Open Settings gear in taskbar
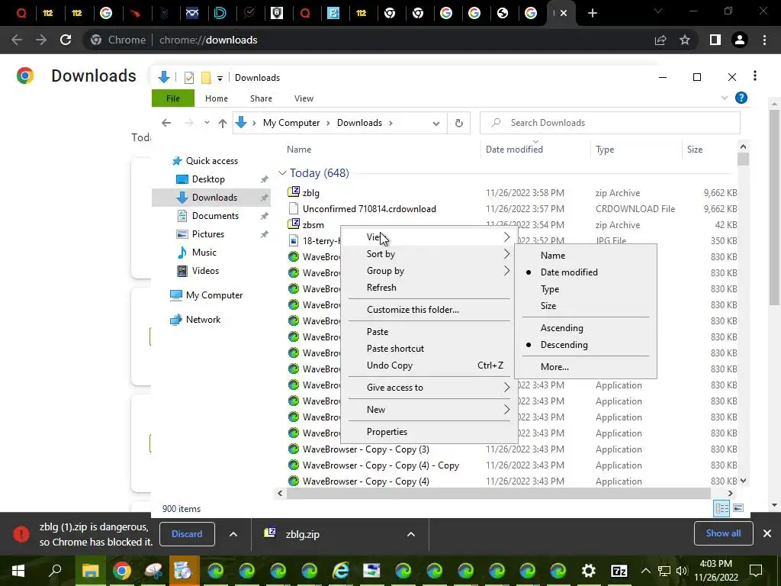 (588, 571)
